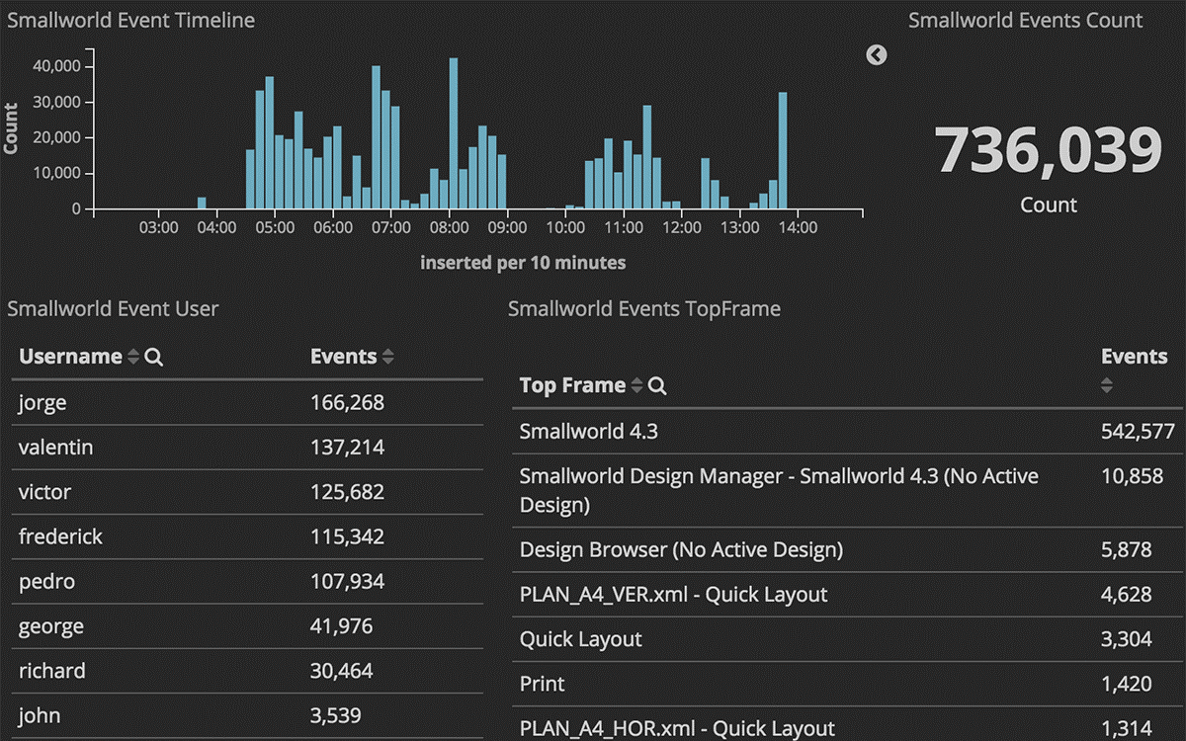Click the Top Frame column header
This screenshot has height=741, width=1186.
point(572,385)
